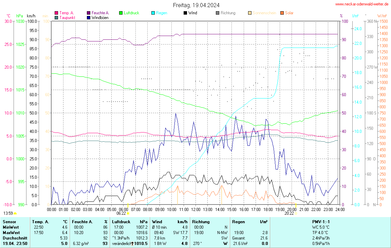Click the pink Temp. A. legend square
The image size is (391, 248).
point(56,13)
